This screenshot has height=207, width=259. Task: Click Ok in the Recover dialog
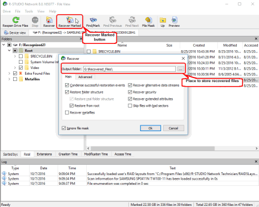pyautogui.click(x=151, y=128)
